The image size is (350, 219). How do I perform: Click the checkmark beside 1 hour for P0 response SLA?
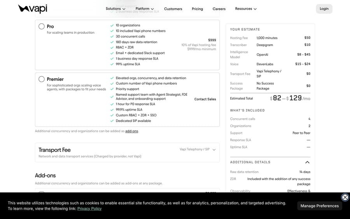point(112,104)
